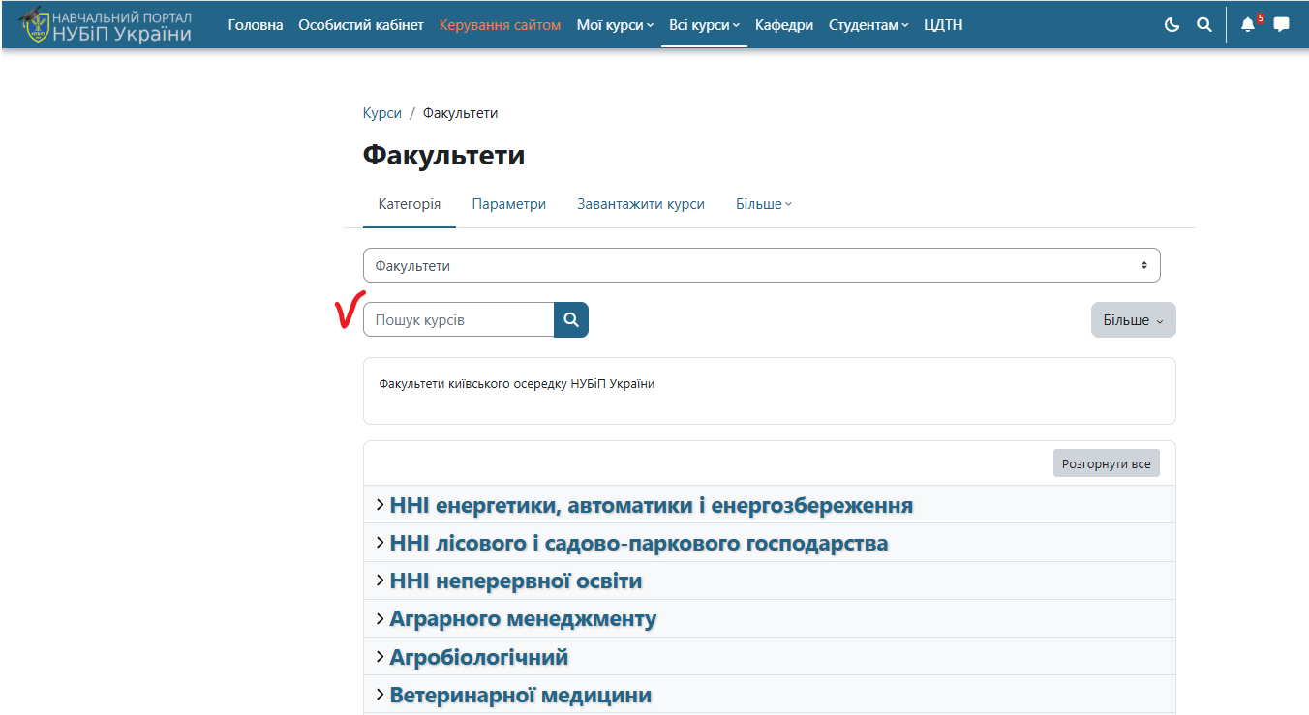
Task: Open ННІ неперервної освіти category link
Action: coord(515,581)
